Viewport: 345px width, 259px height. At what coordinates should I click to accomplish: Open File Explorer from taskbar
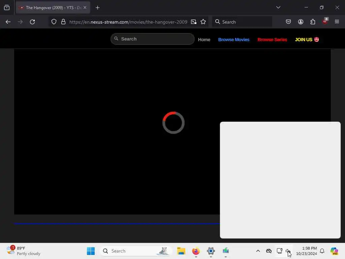tap(181, 251)
